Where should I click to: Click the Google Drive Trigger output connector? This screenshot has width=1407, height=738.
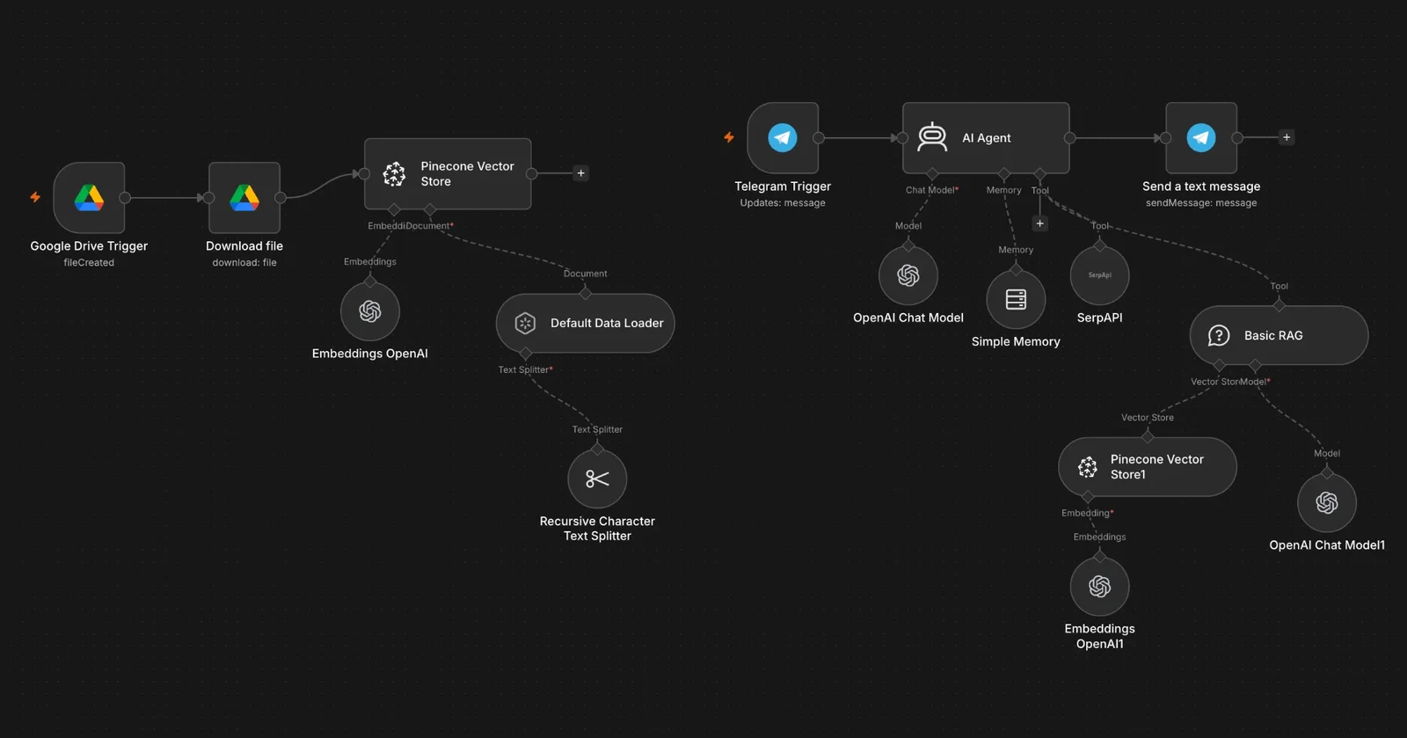pyautogui.click(x=125, y=198)
